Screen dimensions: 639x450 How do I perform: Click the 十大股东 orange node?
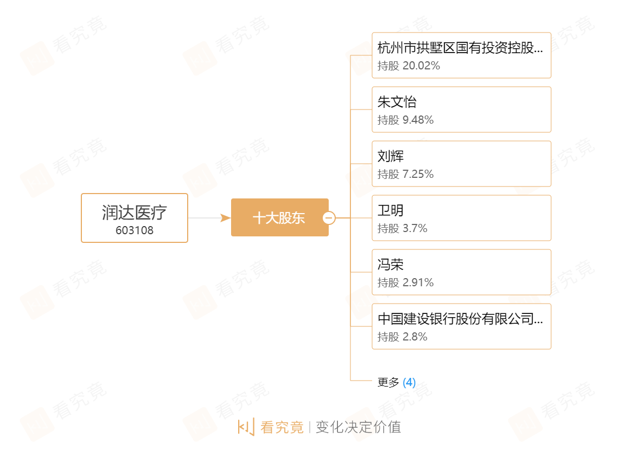[x=279, y=217]
